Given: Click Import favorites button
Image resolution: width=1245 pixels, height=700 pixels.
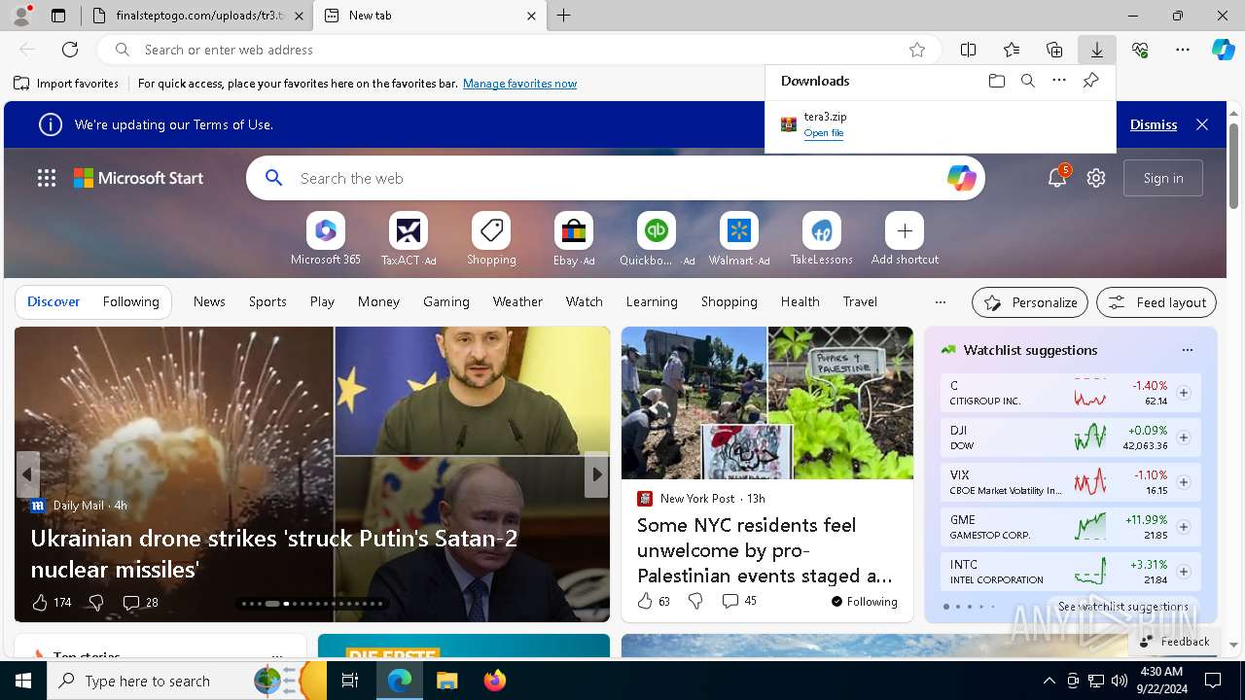Looking at the screenshot, I should (66, 84).
